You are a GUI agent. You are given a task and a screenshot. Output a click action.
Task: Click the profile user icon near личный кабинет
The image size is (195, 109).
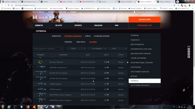point(134,12)
